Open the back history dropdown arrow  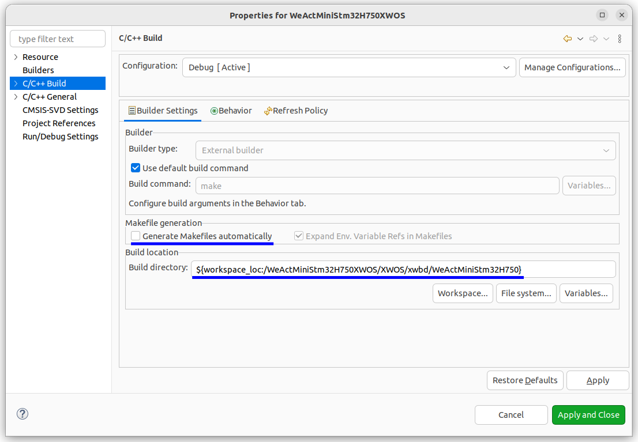[x=580, y=39]
